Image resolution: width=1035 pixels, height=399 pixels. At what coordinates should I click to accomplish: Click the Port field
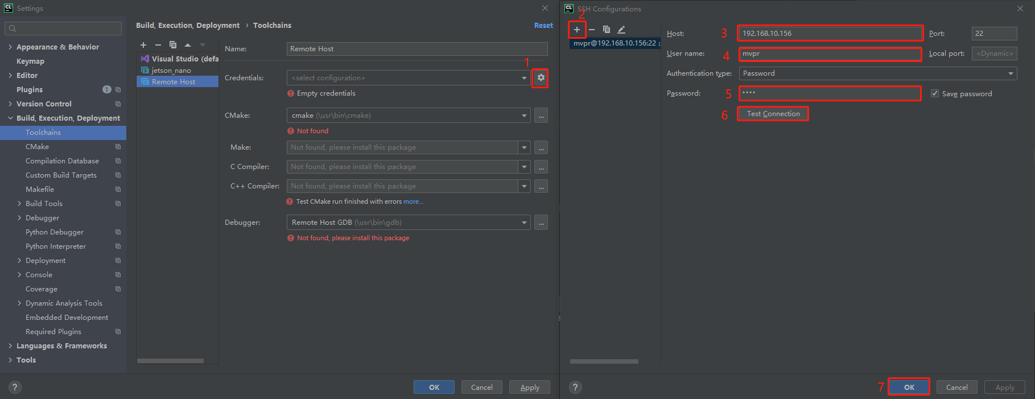(995, 33)
